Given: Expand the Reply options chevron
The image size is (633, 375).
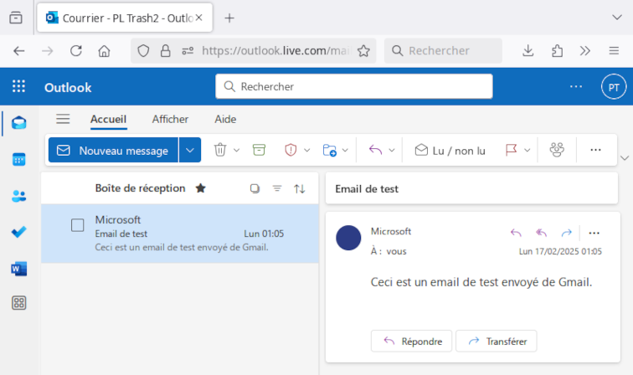Looking at the screenshot, I should point(392,151).
